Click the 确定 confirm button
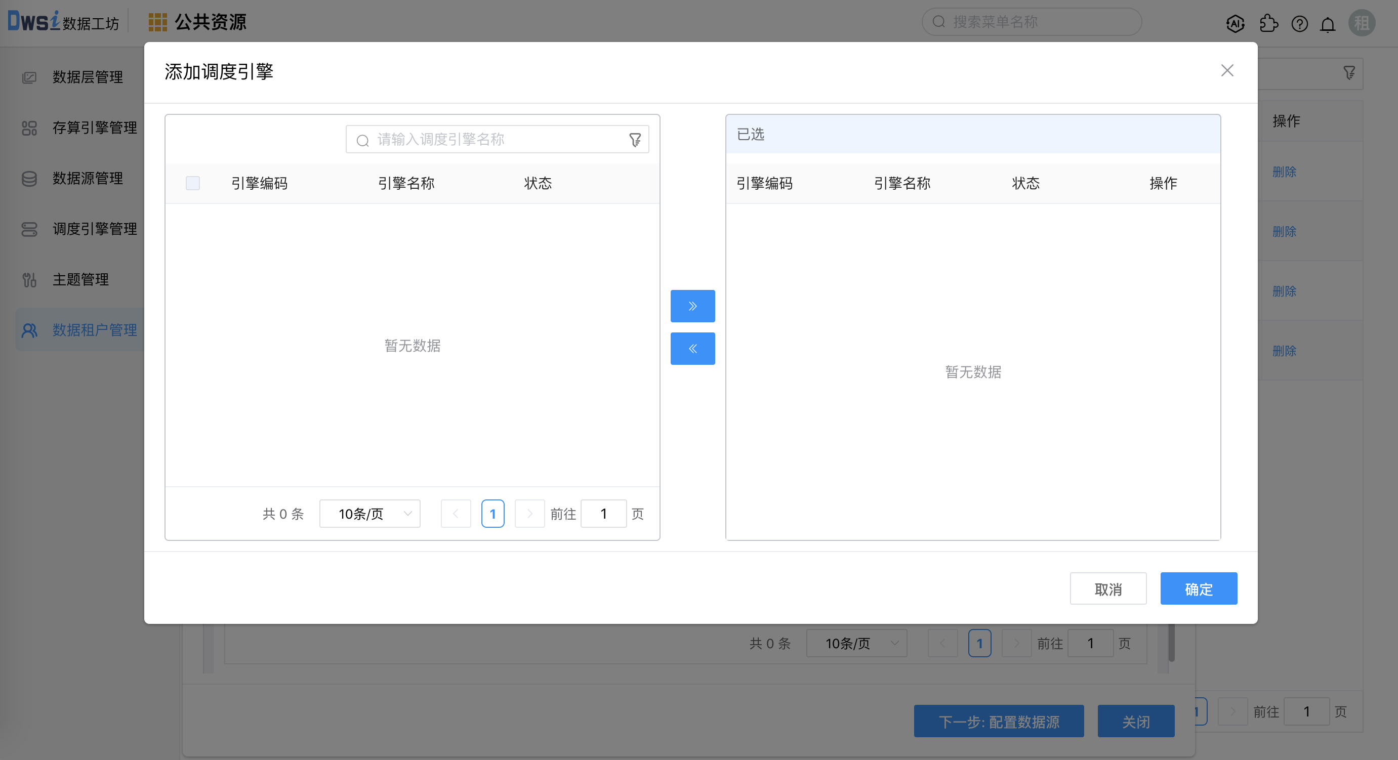The width and height of the screenshot is (1398, 760). click(x=1198, y=588)
